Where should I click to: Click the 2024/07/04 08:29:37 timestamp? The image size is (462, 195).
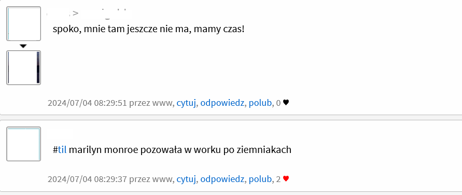click(87, 179)
